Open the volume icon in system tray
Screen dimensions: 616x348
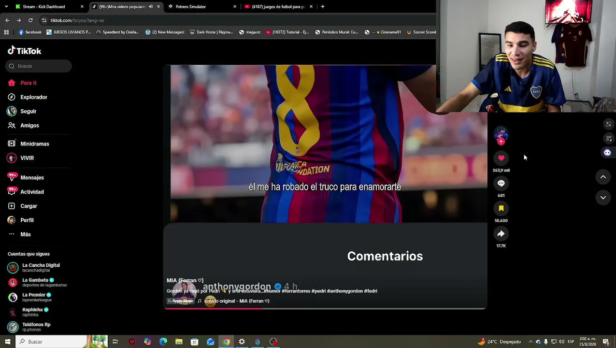[x=561, y=342]
